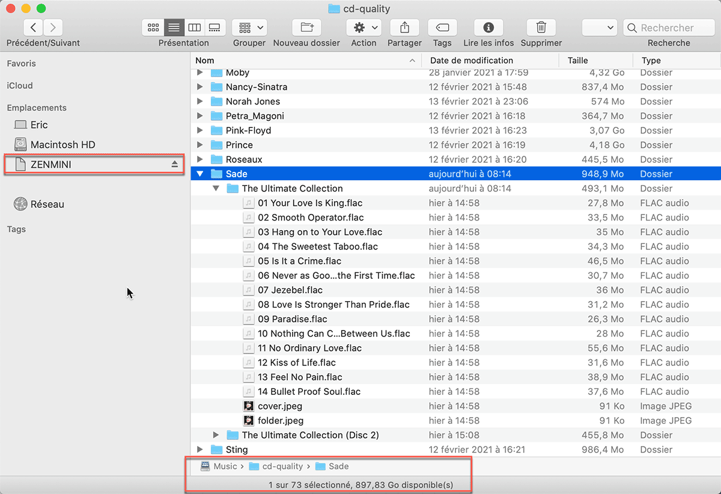This screenshot has width=721, height=494.
Task: Expand the Sting folder
Action: point(201,450)
